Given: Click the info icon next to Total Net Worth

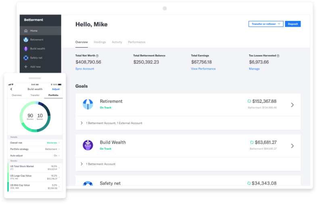Looking at the screenshot, I should click(97, 56).
